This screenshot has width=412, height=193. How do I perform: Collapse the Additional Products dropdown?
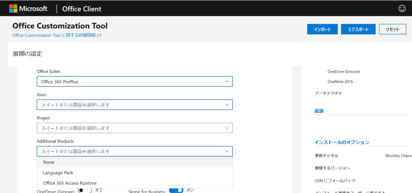[135, 151]
